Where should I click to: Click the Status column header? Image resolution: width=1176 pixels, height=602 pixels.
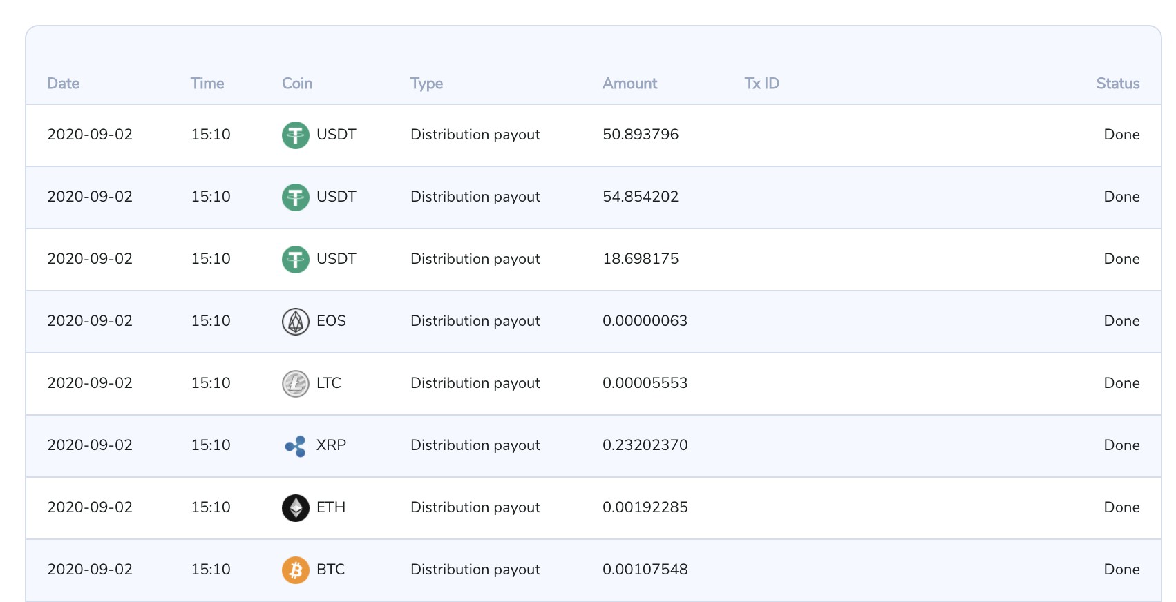pyautogui.click(x=1117, y=84)
